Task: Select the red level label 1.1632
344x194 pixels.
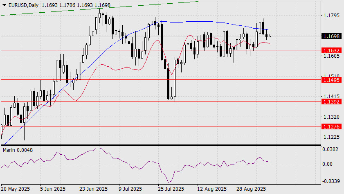Action: pyautogui.click(x=331, y=50)
